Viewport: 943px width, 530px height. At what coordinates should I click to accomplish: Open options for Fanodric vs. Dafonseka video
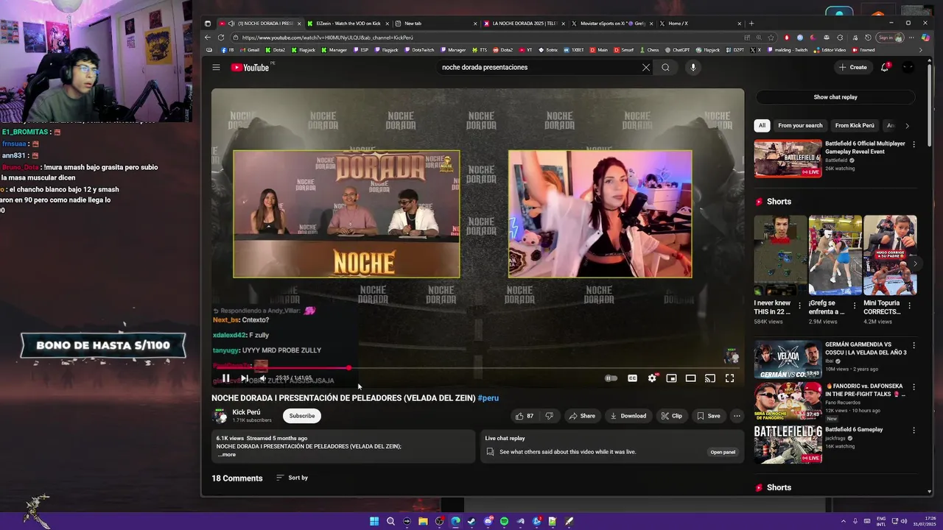click(x=914, y=386)
